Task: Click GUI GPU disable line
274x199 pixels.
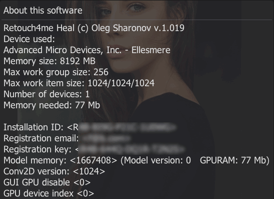Action: click(x=47, y=182)
